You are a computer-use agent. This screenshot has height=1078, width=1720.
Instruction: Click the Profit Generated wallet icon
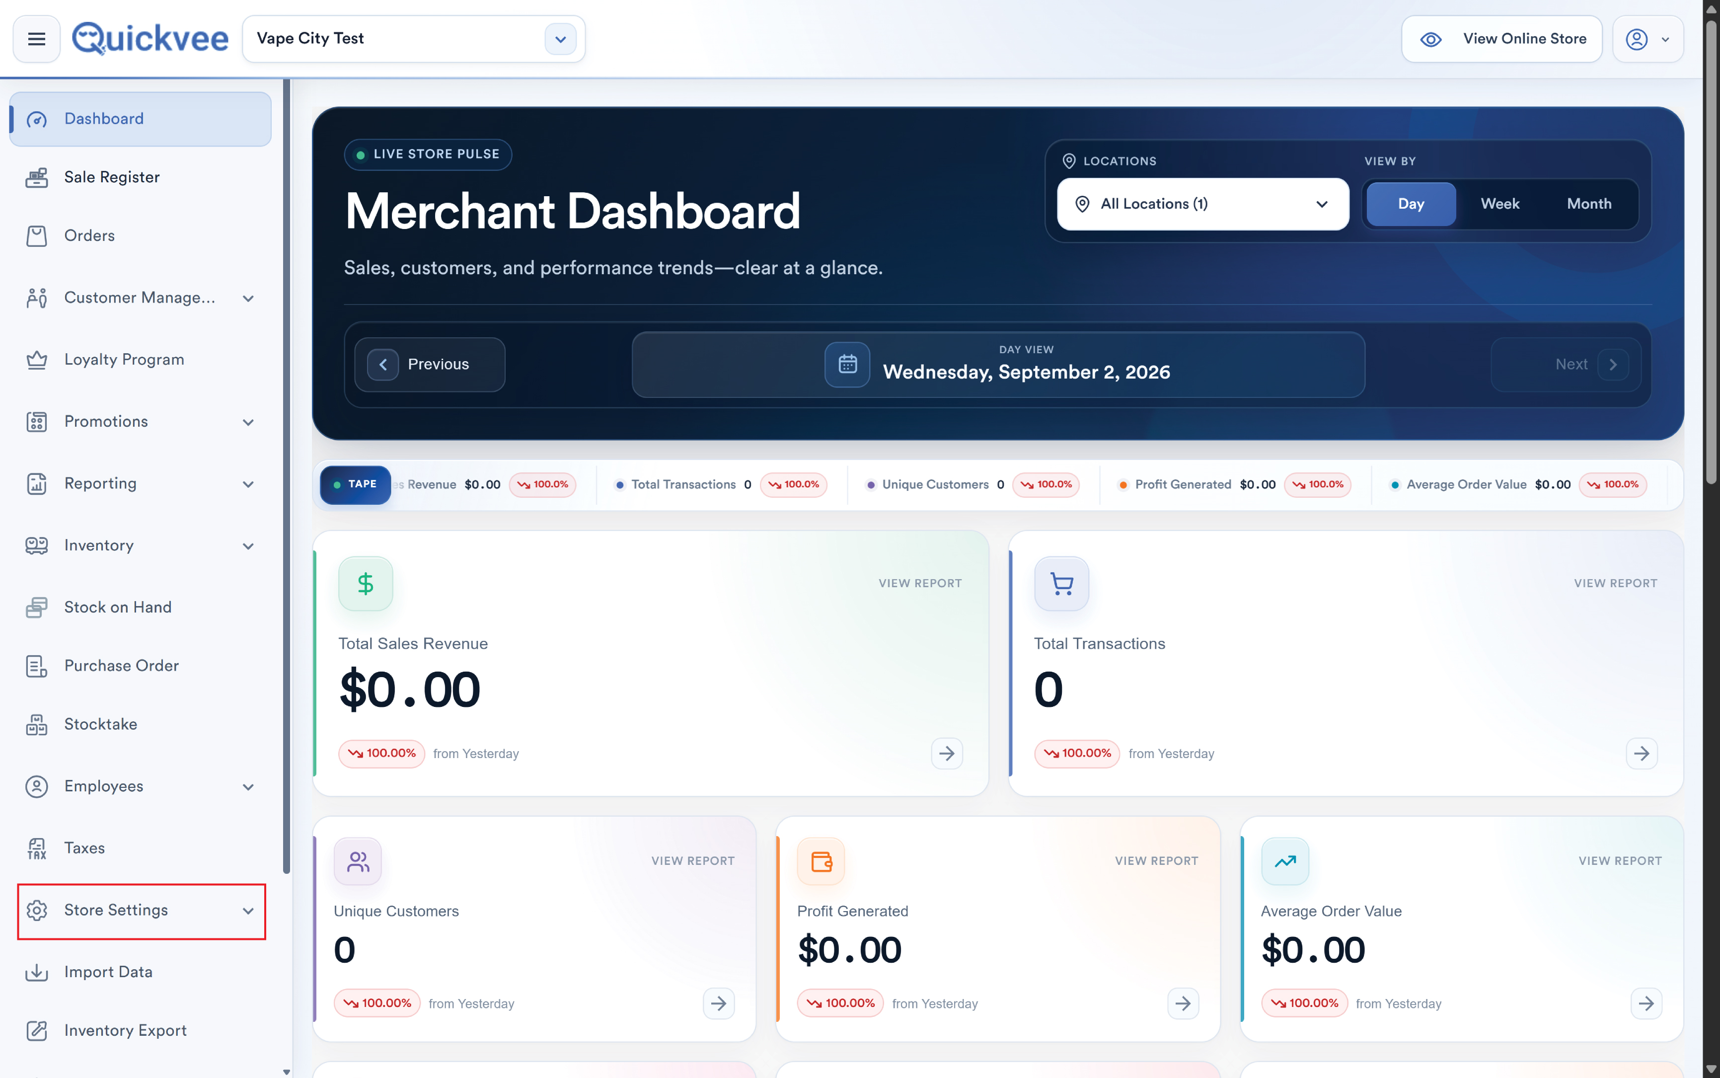click(x=821, y=861)
